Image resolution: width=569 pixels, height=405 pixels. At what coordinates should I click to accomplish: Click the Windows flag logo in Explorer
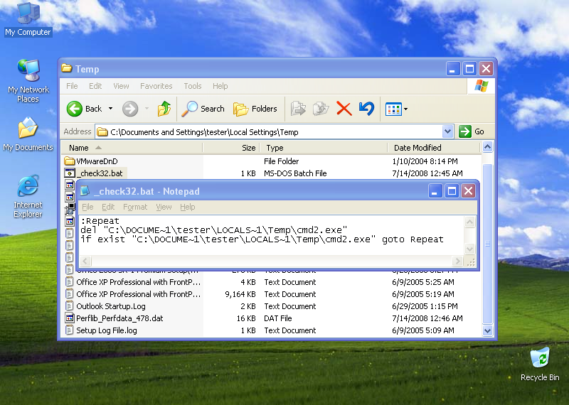tap(482, 86)
